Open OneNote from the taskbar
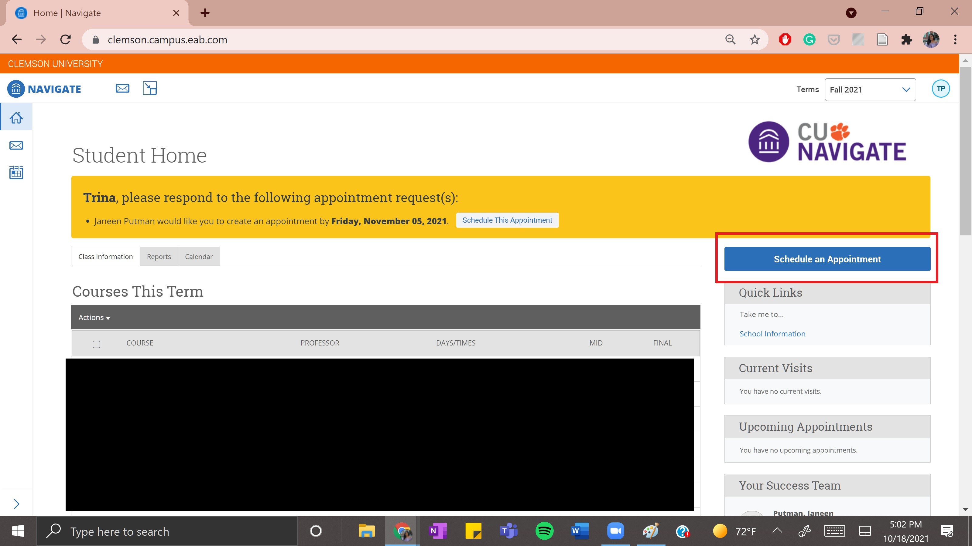This screenshot has width=972, height=546. click(437, 531)
